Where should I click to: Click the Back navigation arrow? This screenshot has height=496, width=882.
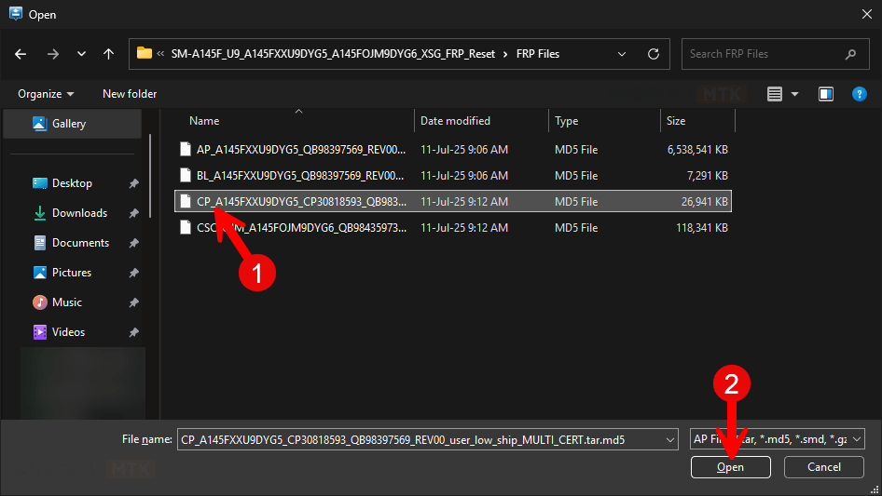pos(21,54)
